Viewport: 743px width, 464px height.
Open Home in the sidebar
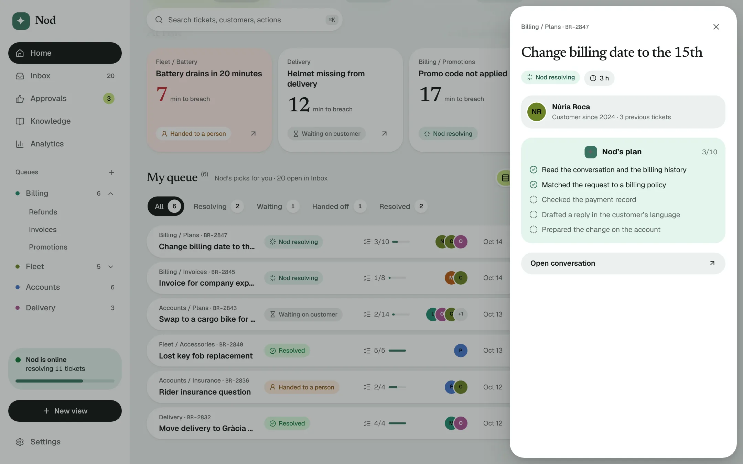(65, 53)
